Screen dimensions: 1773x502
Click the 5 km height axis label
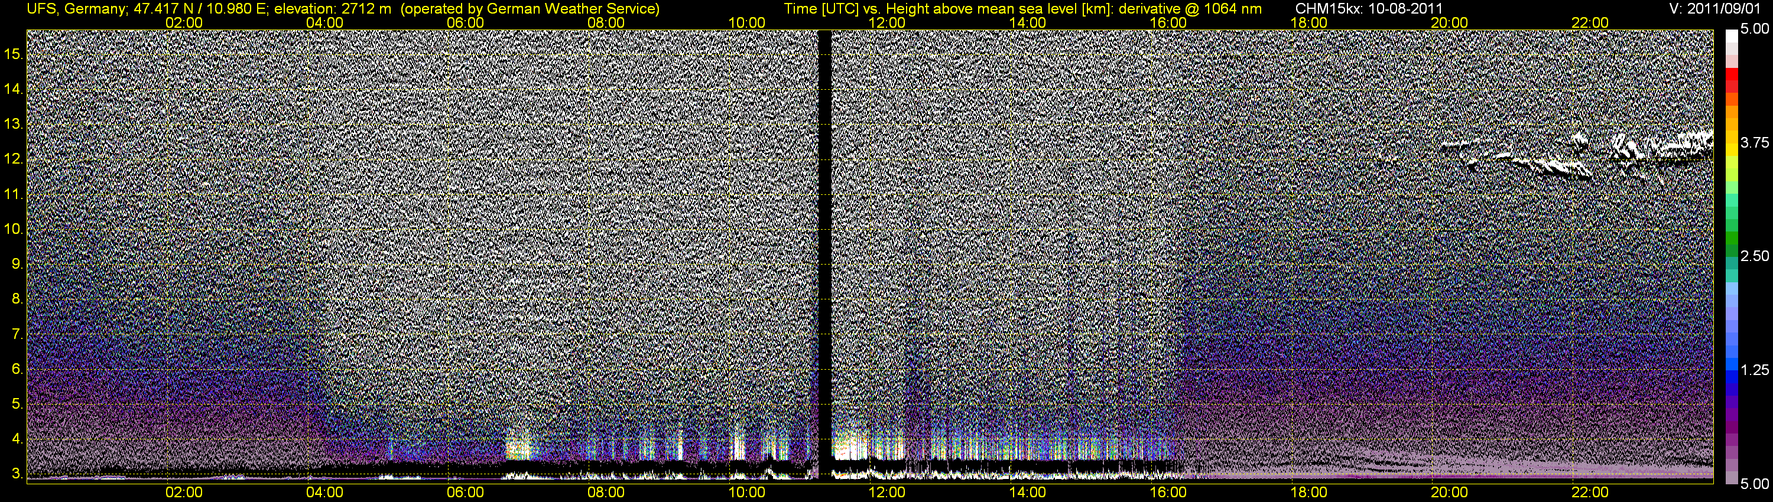pyautogui.click(x=17, y=405)
